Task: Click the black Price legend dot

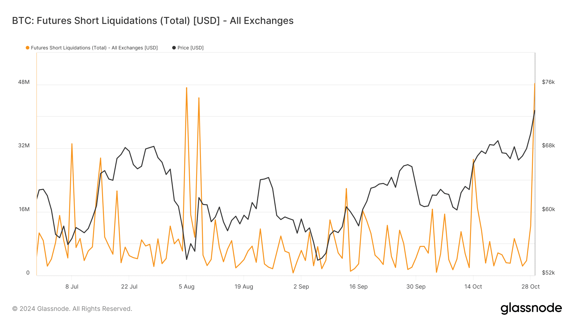Action: pyautogui.click(x=174, y=48)
